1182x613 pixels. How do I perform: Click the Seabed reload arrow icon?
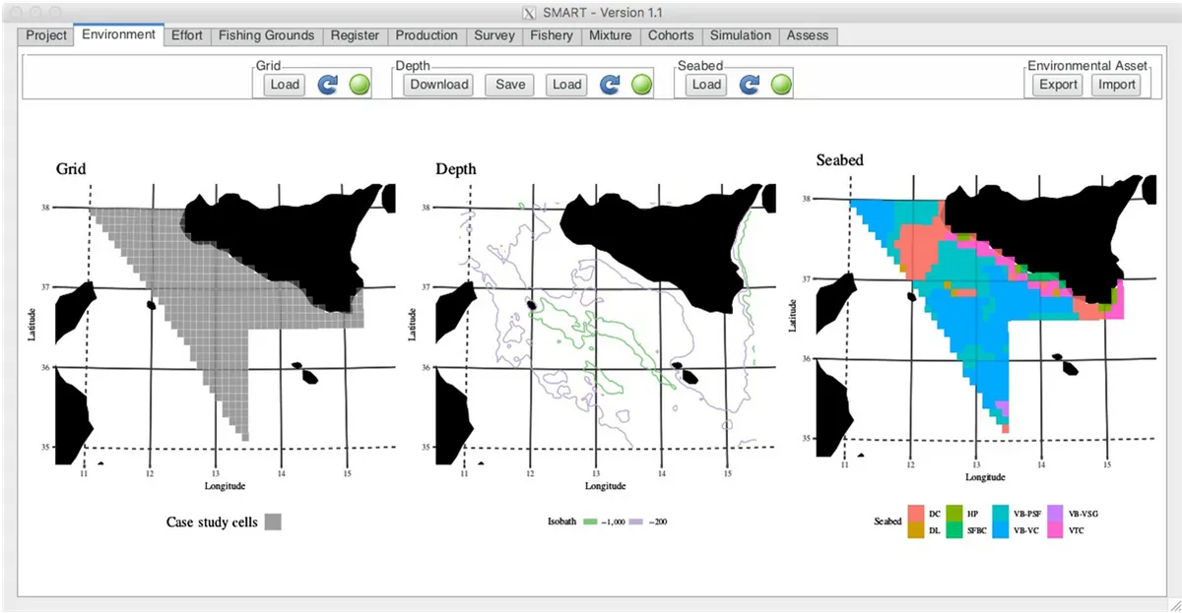(x=750, y=85)
